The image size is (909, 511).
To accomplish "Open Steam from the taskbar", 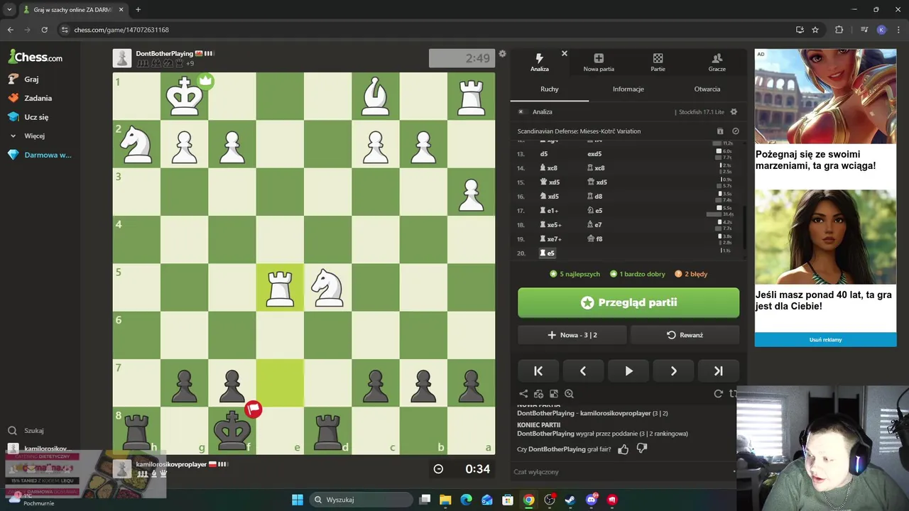I will click(x=570, y=500).
